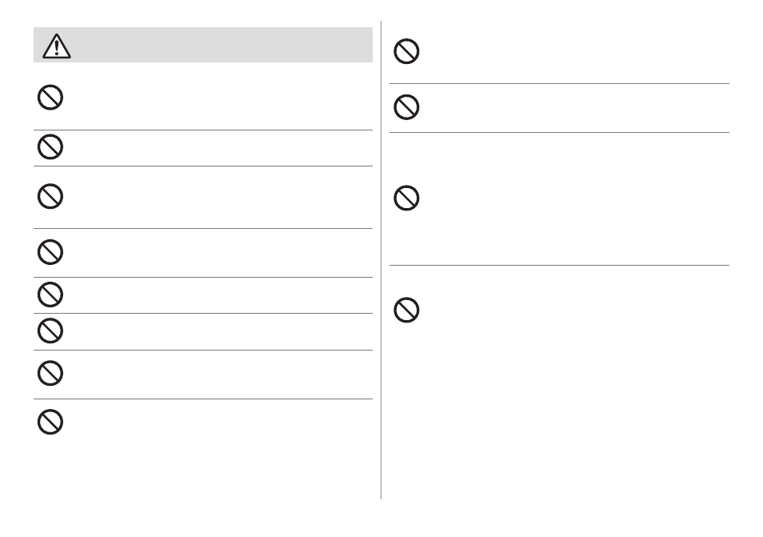Click the separator line below first left-column icon
Viewport: 763px width, 537px height.
203,130
